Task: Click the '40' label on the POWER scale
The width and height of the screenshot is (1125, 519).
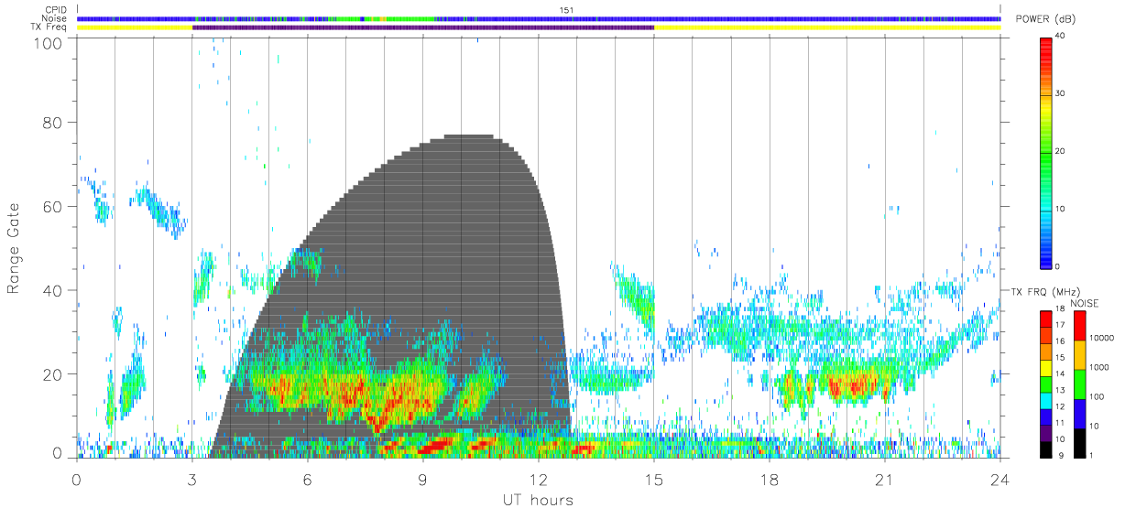Action: (x=1061, y=36)
